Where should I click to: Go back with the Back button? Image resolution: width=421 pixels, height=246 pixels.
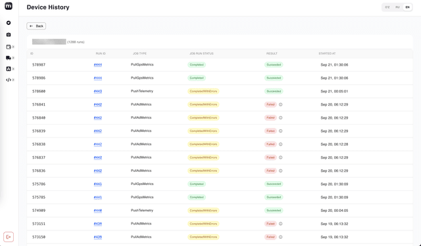36,26
